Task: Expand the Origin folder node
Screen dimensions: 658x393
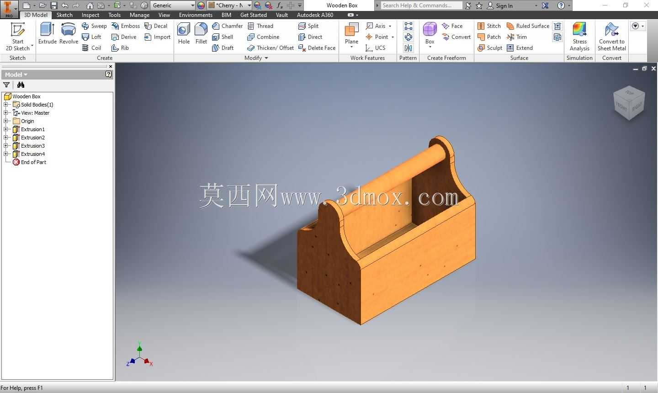Action: point(6,121)
